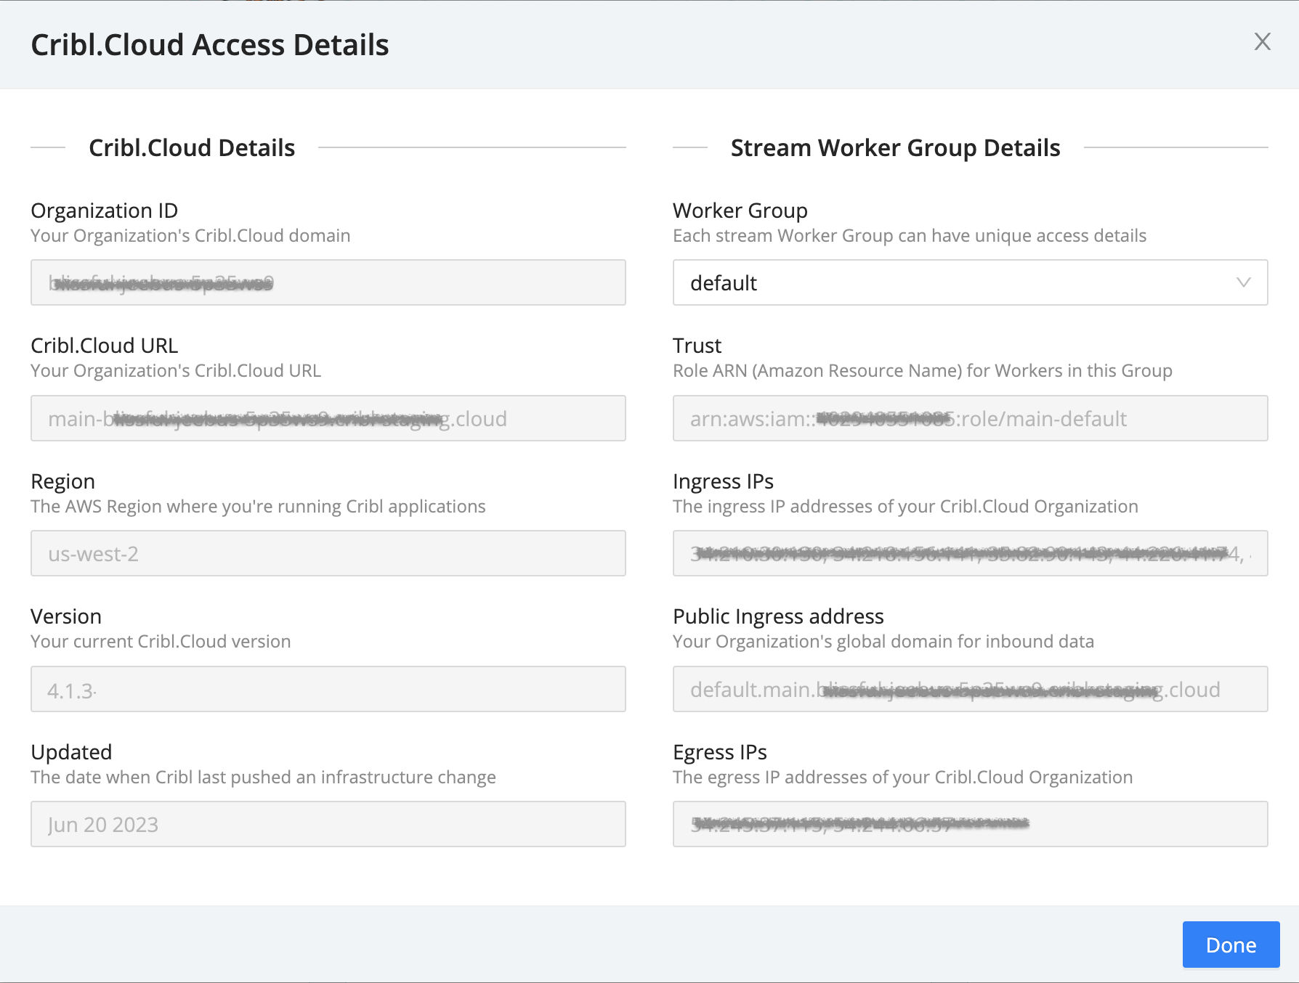The width and height of the screenshot is (1299, 983).
Task: Click the Public Ingress address field
Action: [x=970, y=689]
